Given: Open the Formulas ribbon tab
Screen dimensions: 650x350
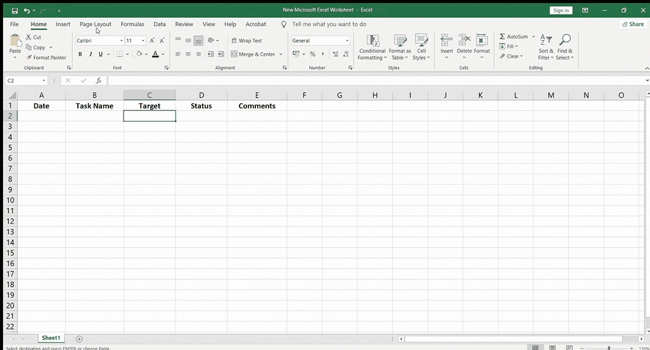Looking at the screenshot, I should [x=132, y=24].
